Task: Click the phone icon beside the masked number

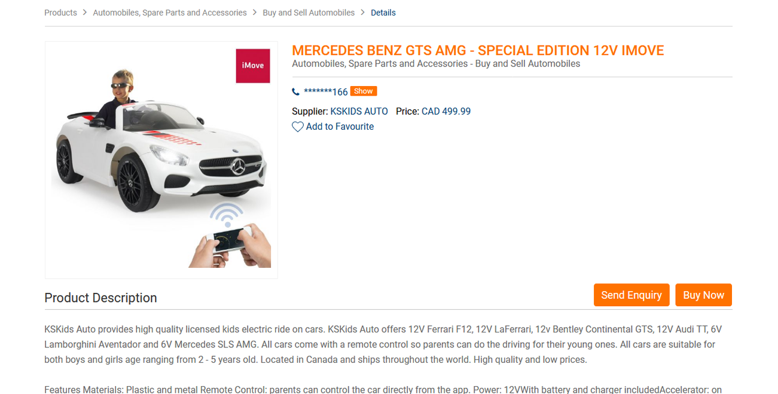Action: click(x=295, y=91)
